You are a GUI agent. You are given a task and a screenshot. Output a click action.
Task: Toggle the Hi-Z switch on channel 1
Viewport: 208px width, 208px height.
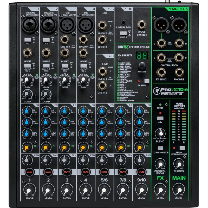click(x=28, y=40)
